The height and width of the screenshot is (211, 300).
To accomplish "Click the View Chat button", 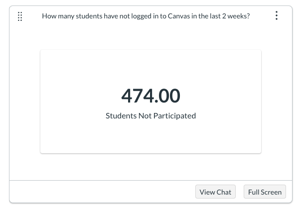I will (x=215, y=192).
